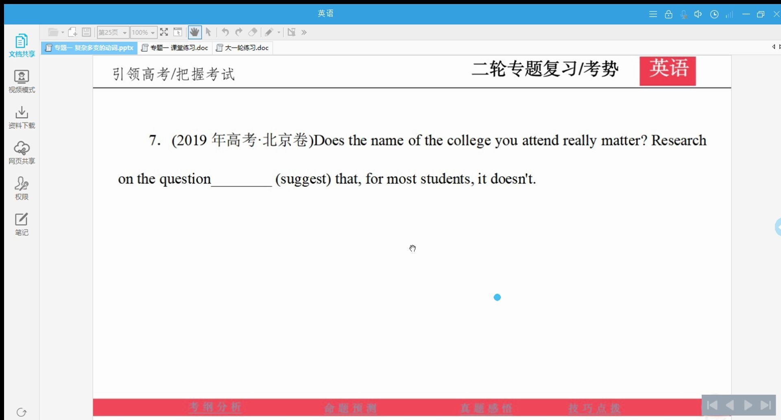The image size is (781, 420).
Task: Switch to 专题一 复杂多变的动词.pptx tab
Action: (x=89, y=48)
